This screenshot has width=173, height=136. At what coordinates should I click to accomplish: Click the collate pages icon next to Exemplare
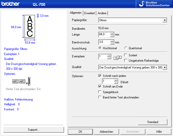tap(118, 58)
